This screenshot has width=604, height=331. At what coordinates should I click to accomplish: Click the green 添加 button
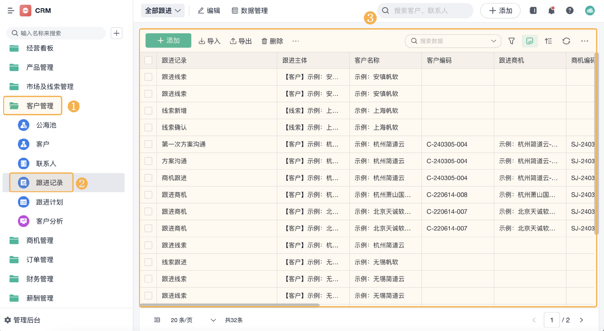tap(168, 41)
